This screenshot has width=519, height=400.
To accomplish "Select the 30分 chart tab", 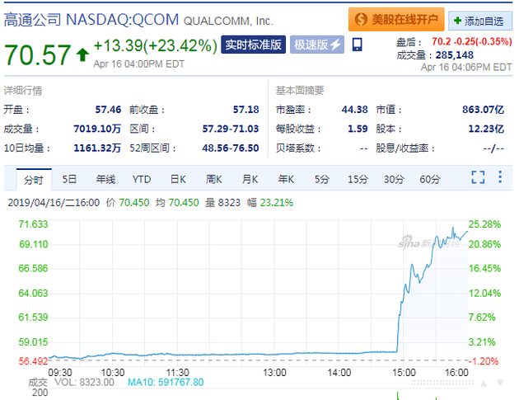I will pyautogui.click(x=394, y=180).
